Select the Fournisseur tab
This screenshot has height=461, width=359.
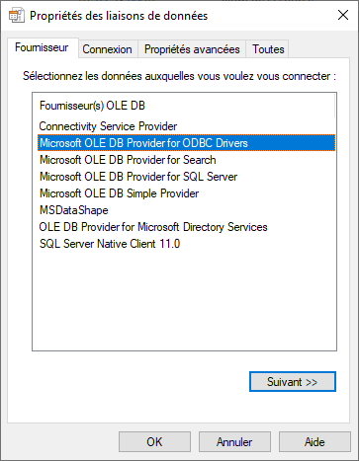click(x=42, y=47)
